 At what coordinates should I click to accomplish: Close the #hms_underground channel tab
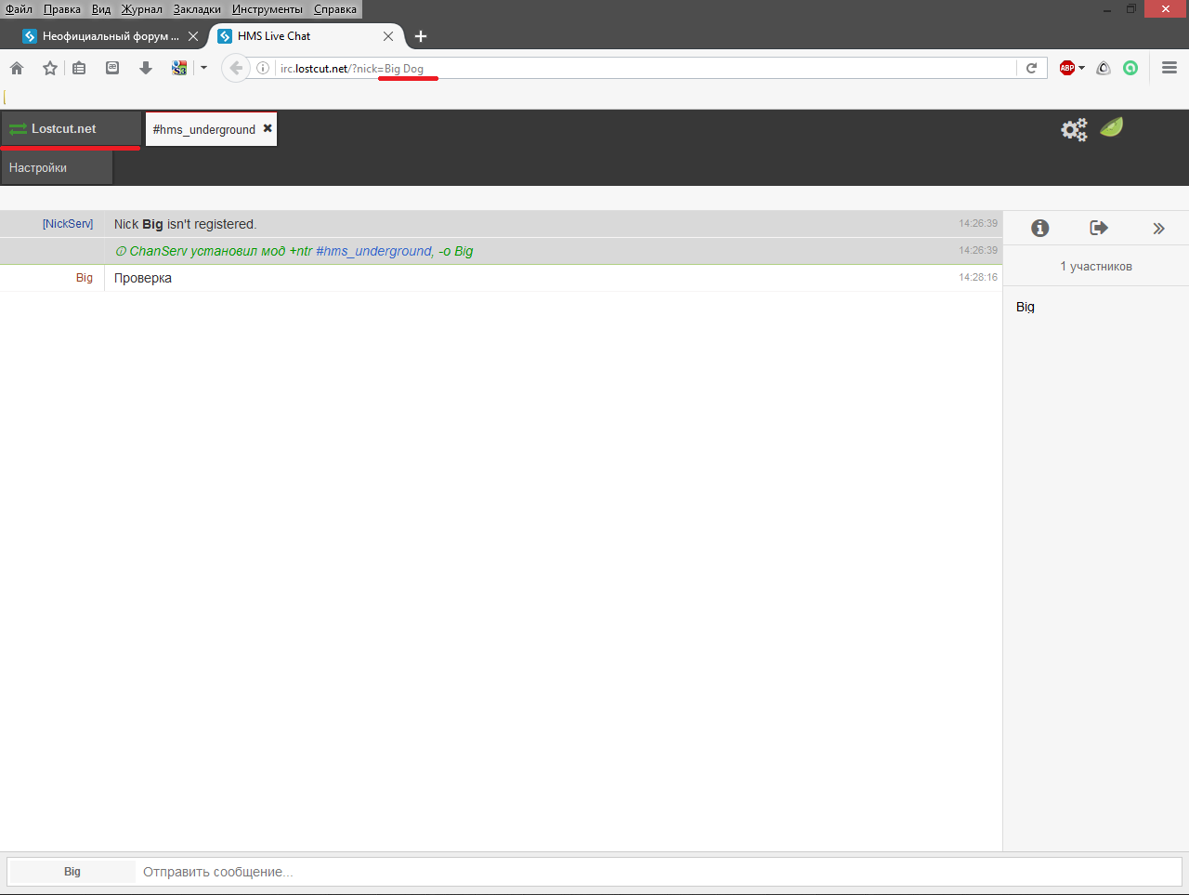tap(268, 128)
